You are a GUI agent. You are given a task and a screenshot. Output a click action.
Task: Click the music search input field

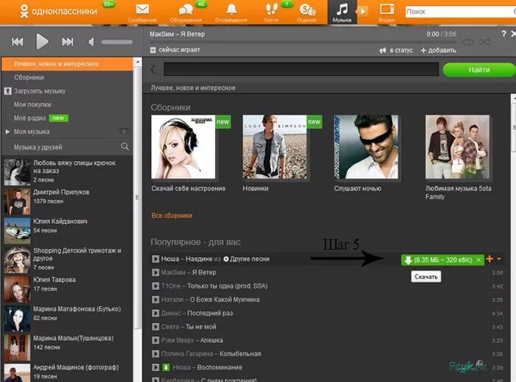tap(301, 69)
